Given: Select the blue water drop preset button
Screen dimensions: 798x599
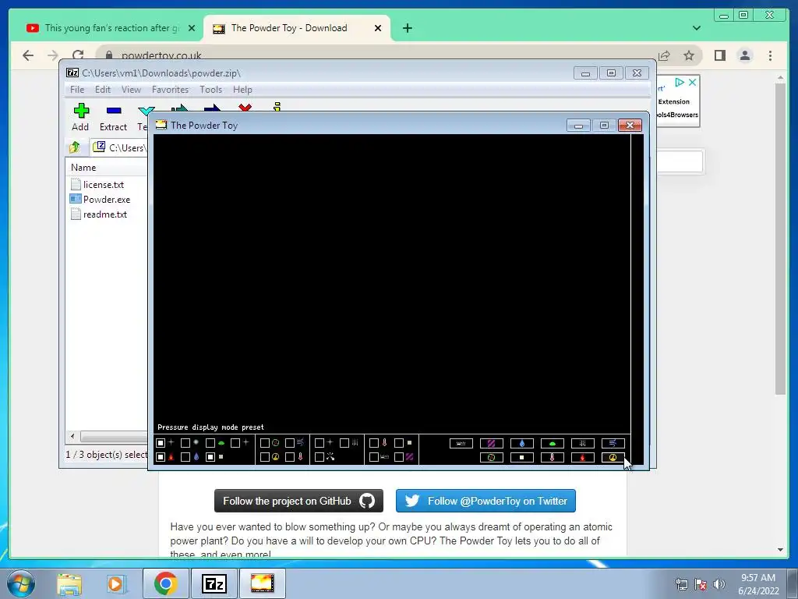Looking at the screenshot, I should pyautogui.click(x=521, y=444).
